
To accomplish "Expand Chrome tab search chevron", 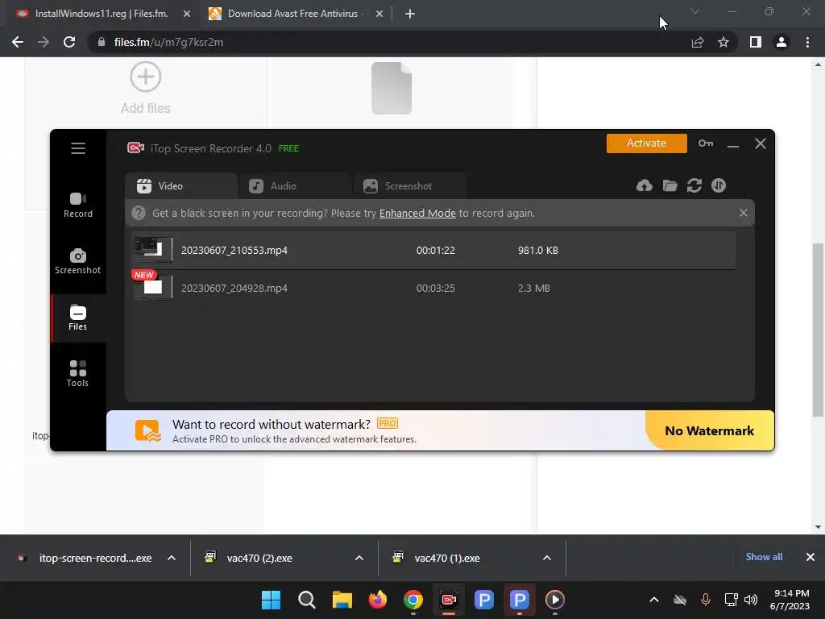I will point(695,11).
